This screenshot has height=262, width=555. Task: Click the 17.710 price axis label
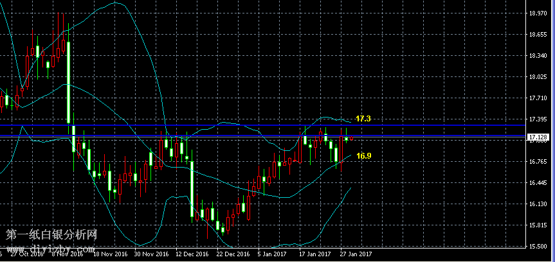tap(538, 98)
